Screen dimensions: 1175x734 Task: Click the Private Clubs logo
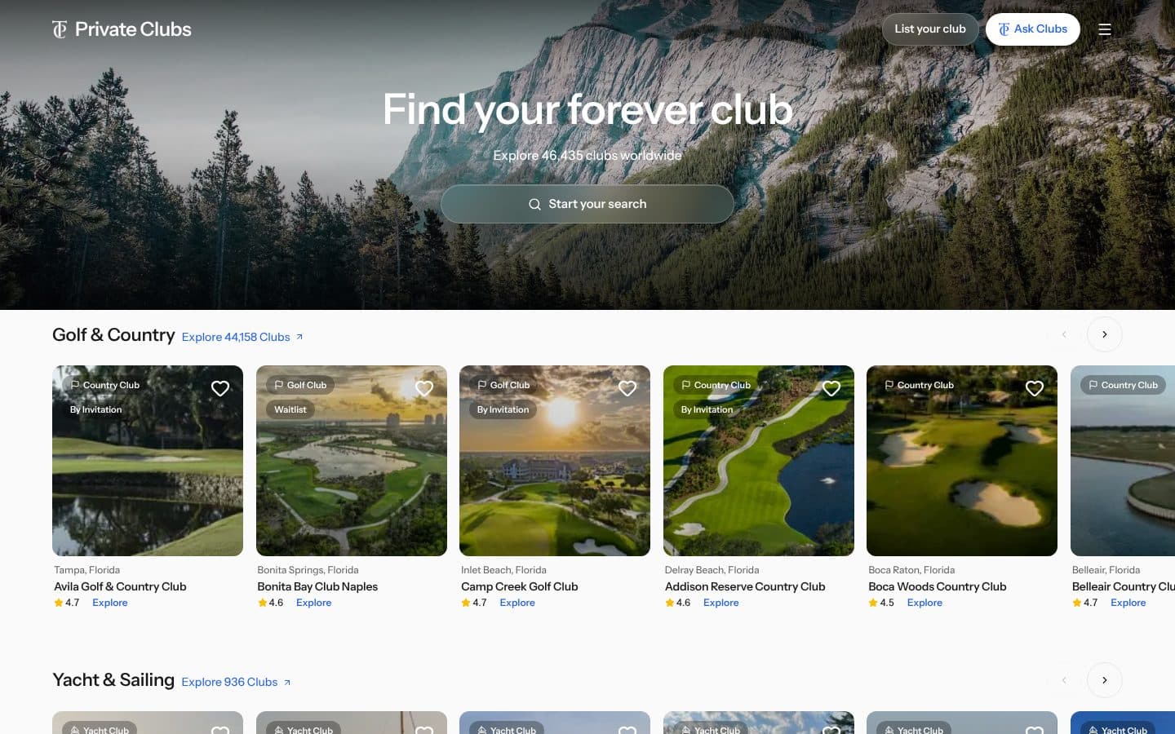[122, 29]
